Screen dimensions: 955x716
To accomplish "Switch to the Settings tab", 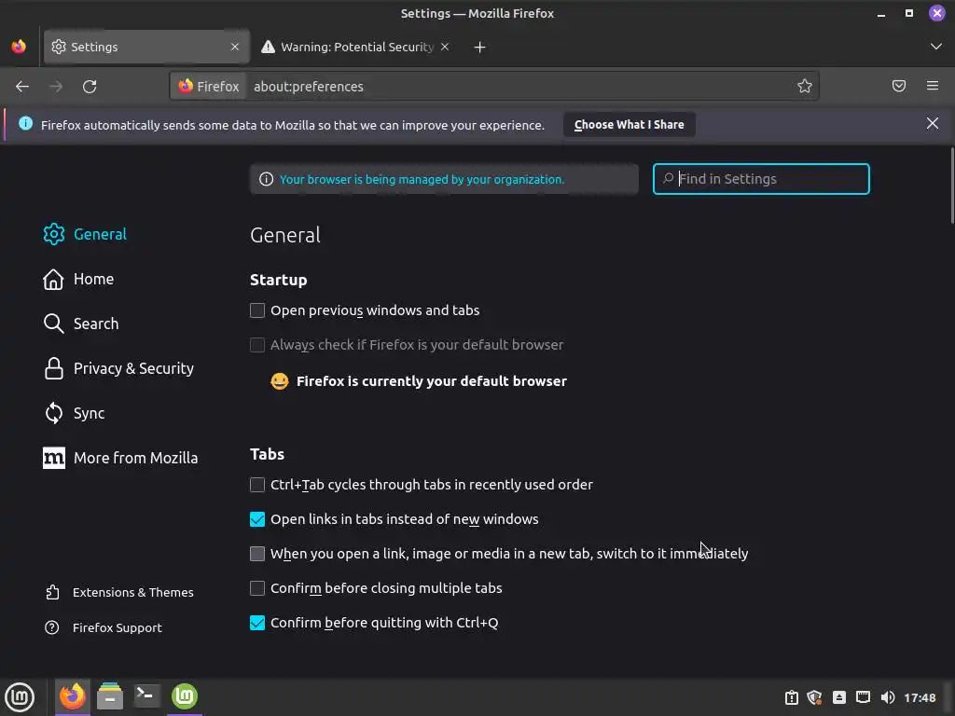I will [x=146, y=47].
